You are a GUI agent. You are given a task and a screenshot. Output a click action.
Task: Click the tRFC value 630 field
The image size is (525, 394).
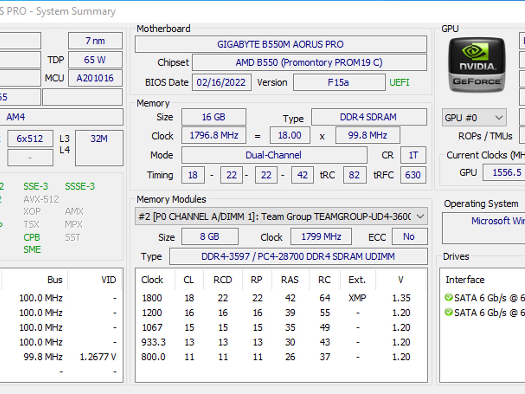point(413,175)
